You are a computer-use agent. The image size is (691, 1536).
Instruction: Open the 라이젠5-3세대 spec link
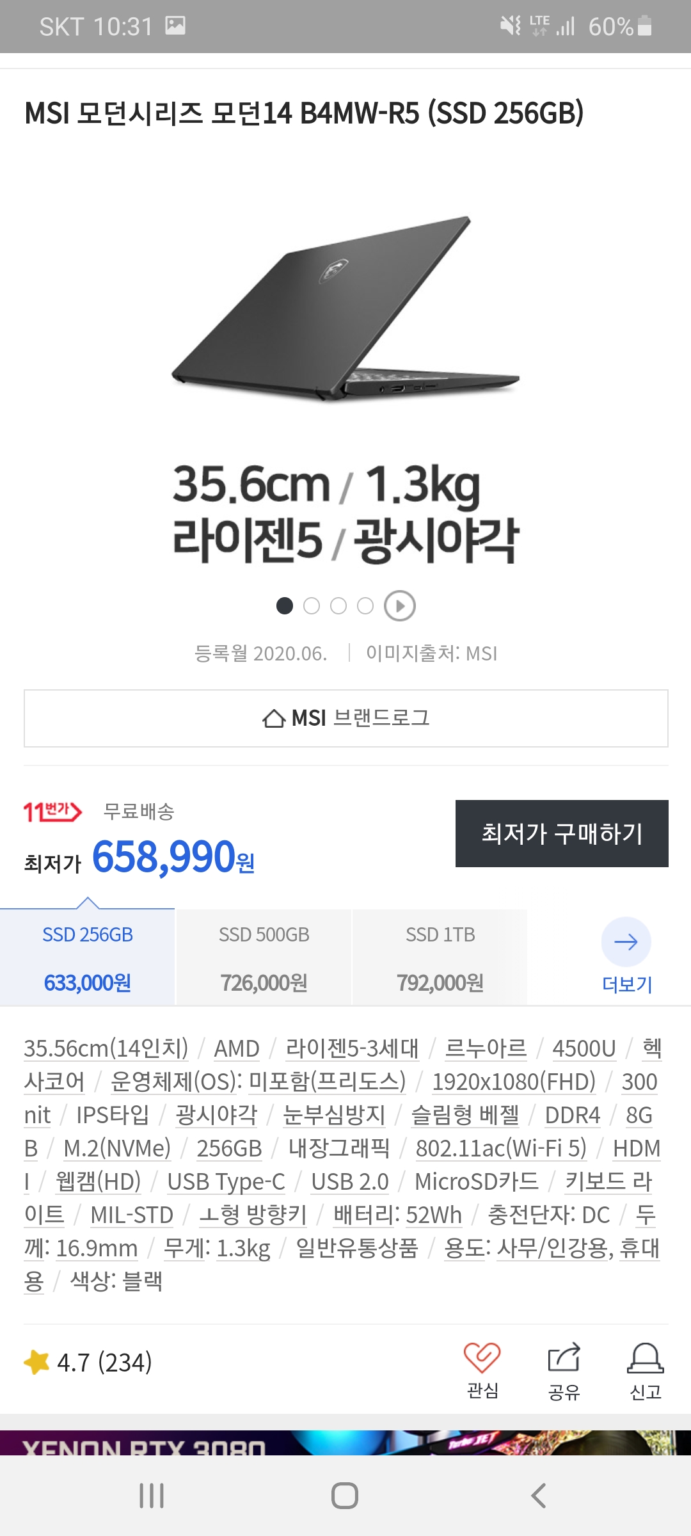[x=352, y=1048]
